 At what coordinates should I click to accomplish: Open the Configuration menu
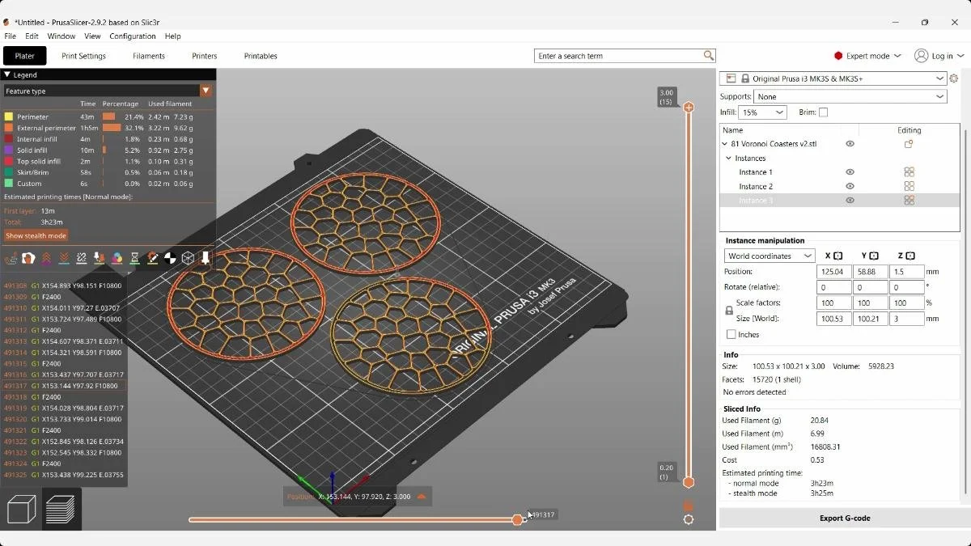[x=133, y=36]
